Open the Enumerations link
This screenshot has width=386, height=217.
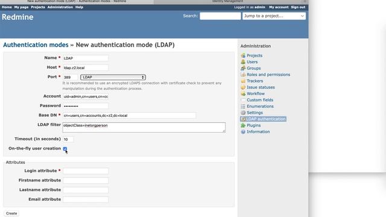pos(260,106)
